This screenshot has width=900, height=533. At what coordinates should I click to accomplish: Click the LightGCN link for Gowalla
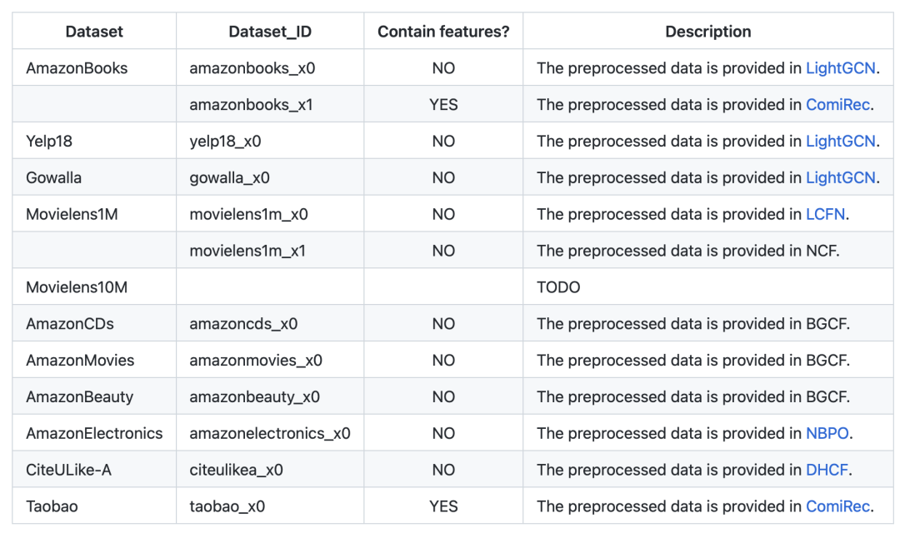coord(840,178)
